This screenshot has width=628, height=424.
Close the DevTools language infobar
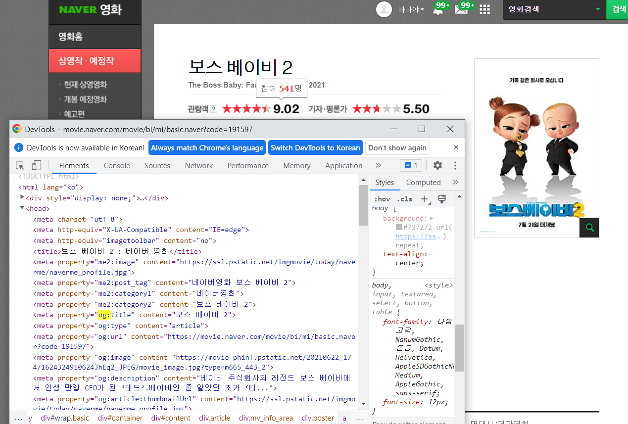[456, 147]
